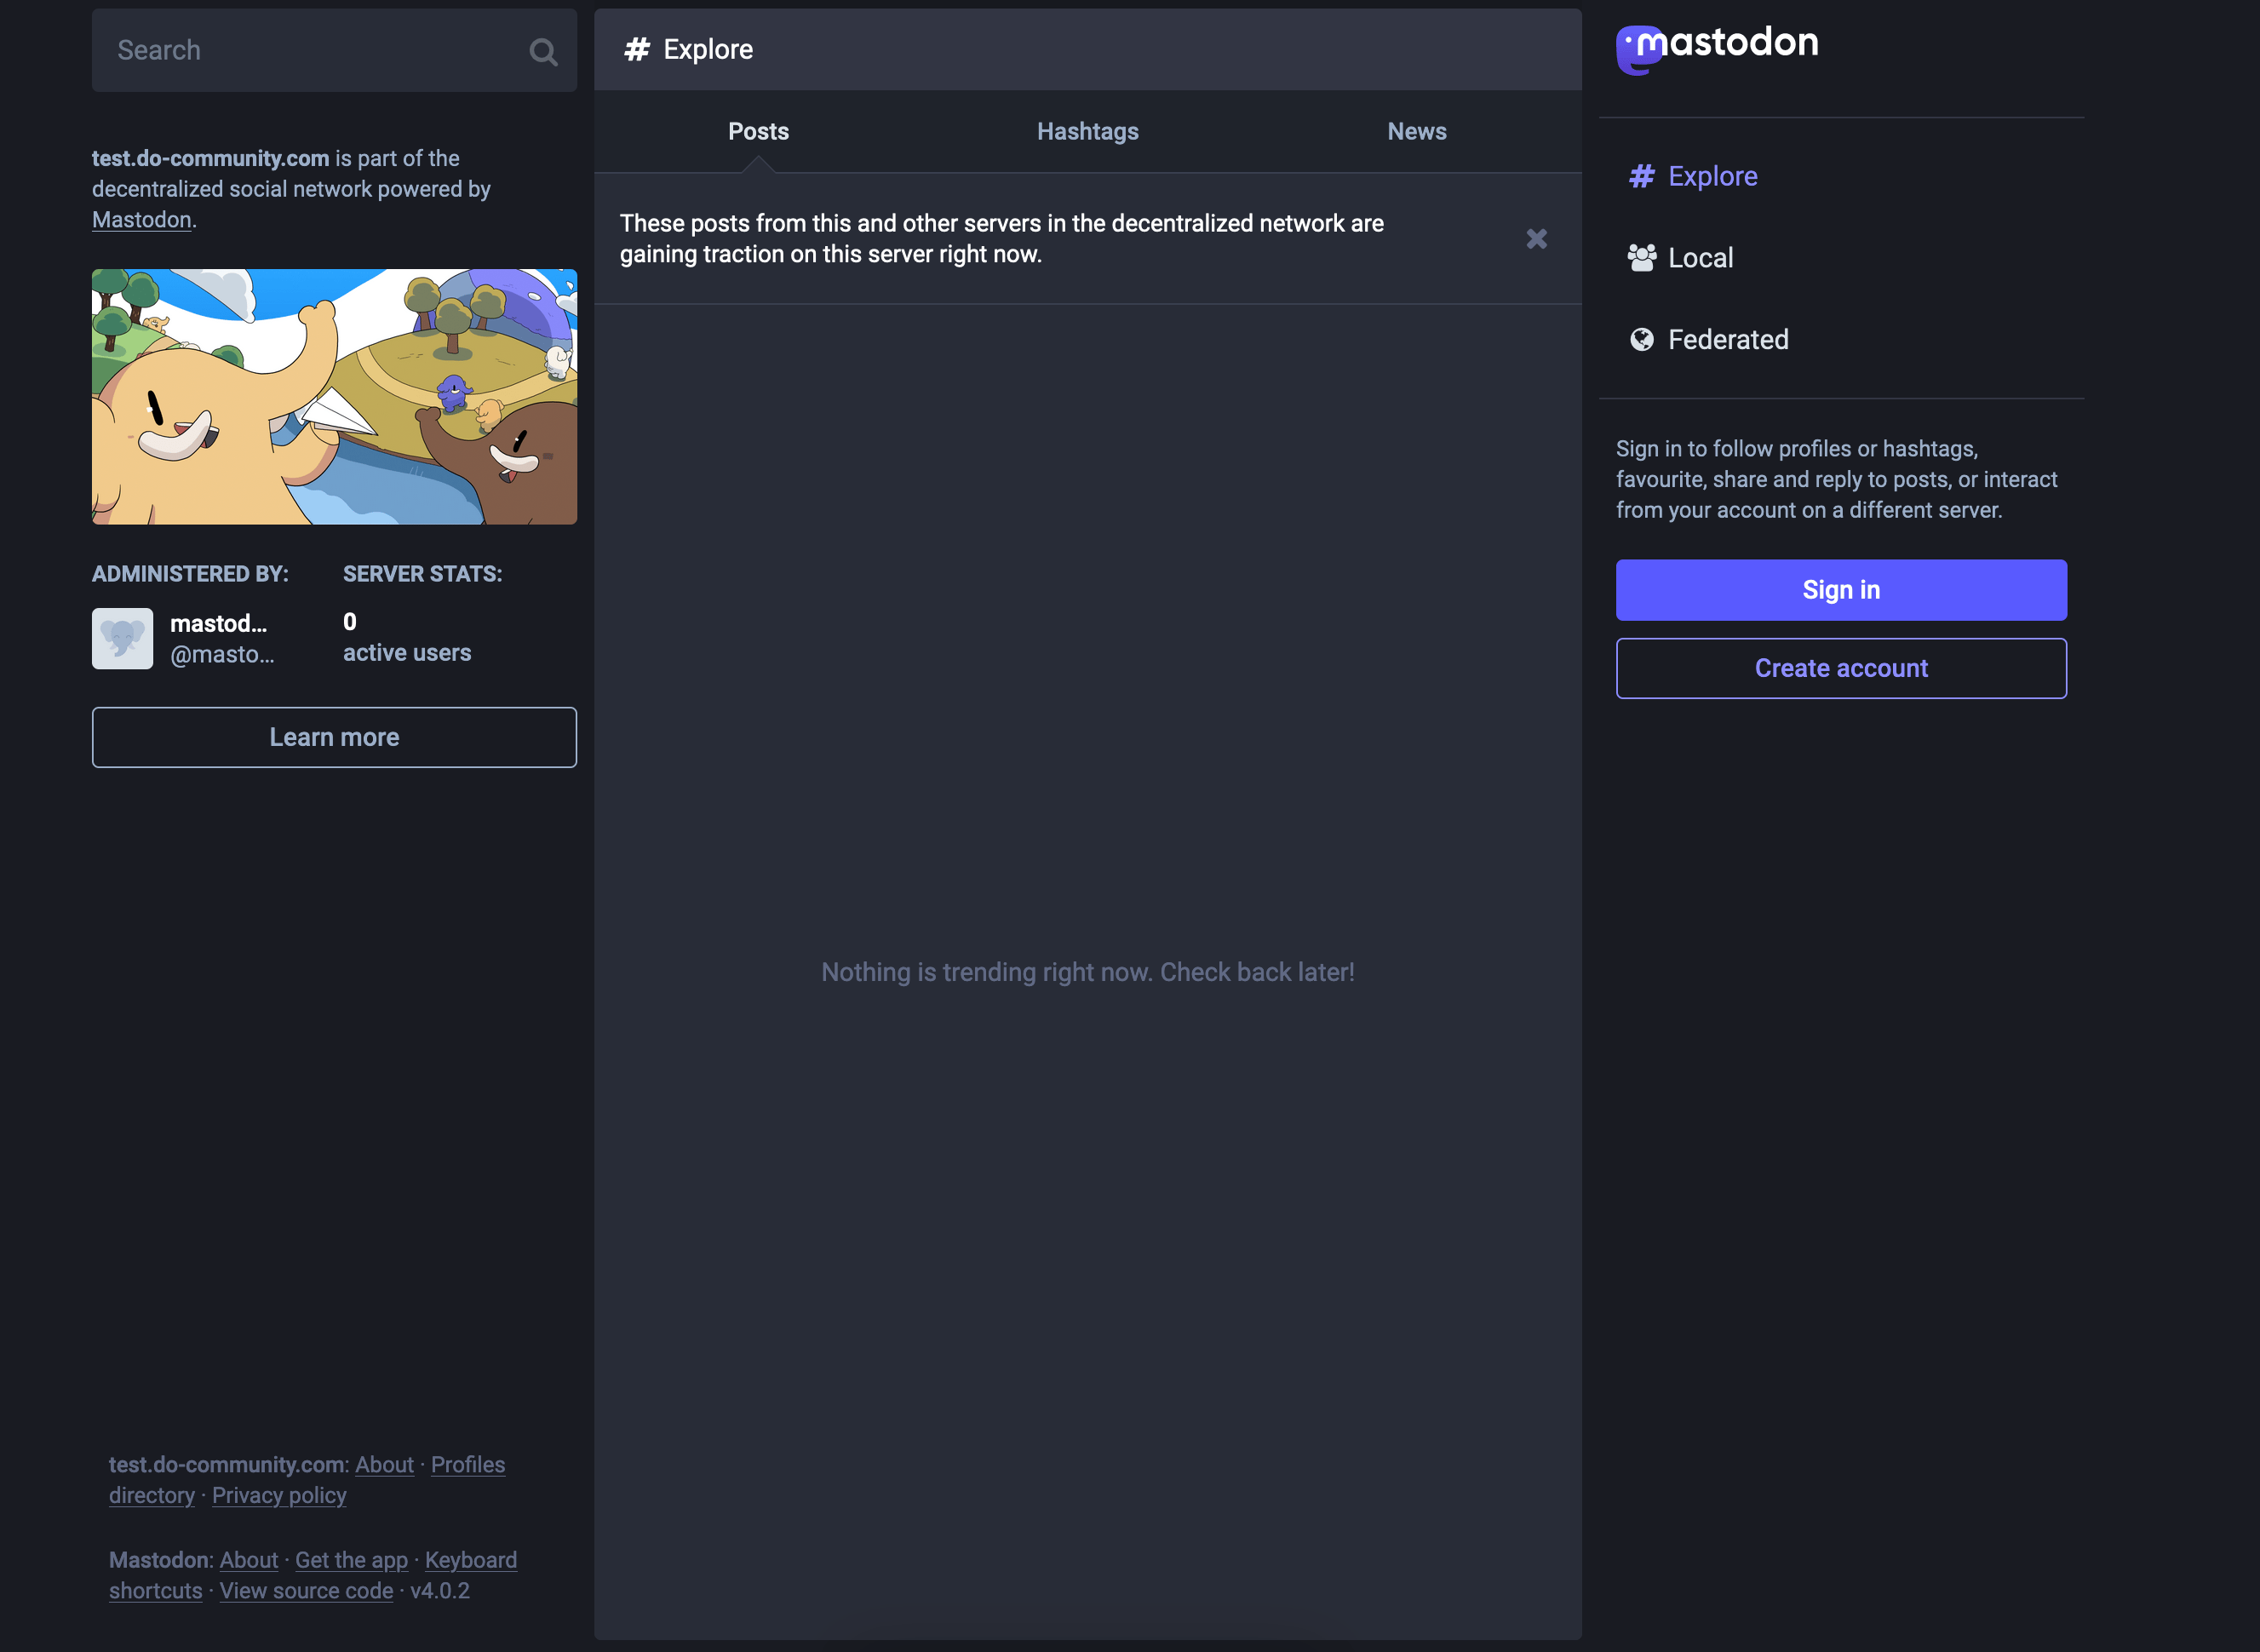2260x1652 pixels.
Task: Open the Mastodon About footer link
Action: tap(249, 1561)
